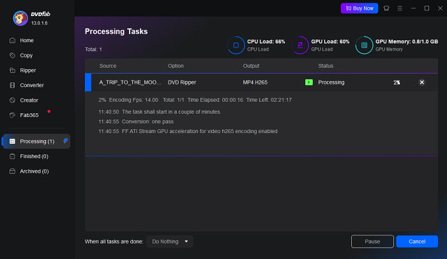Click the shopping cart icon in Buy Now
Viewport: 447px width, 259px height.
click(x=349, y=8)
